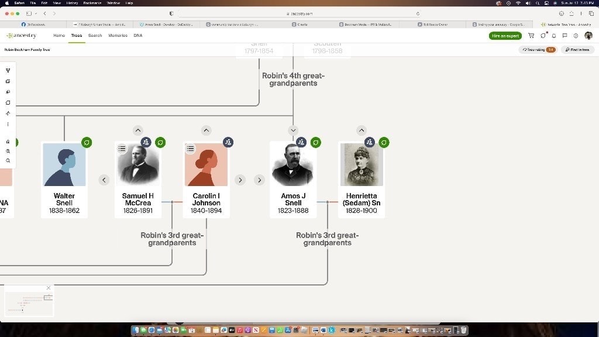Screen dimensions: 599x337
Task: Click the second sidebar tool icon below tree view
Action: (8, 81)
